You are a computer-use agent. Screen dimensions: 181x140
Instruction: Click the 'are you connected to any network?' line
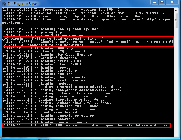(43, 45)
